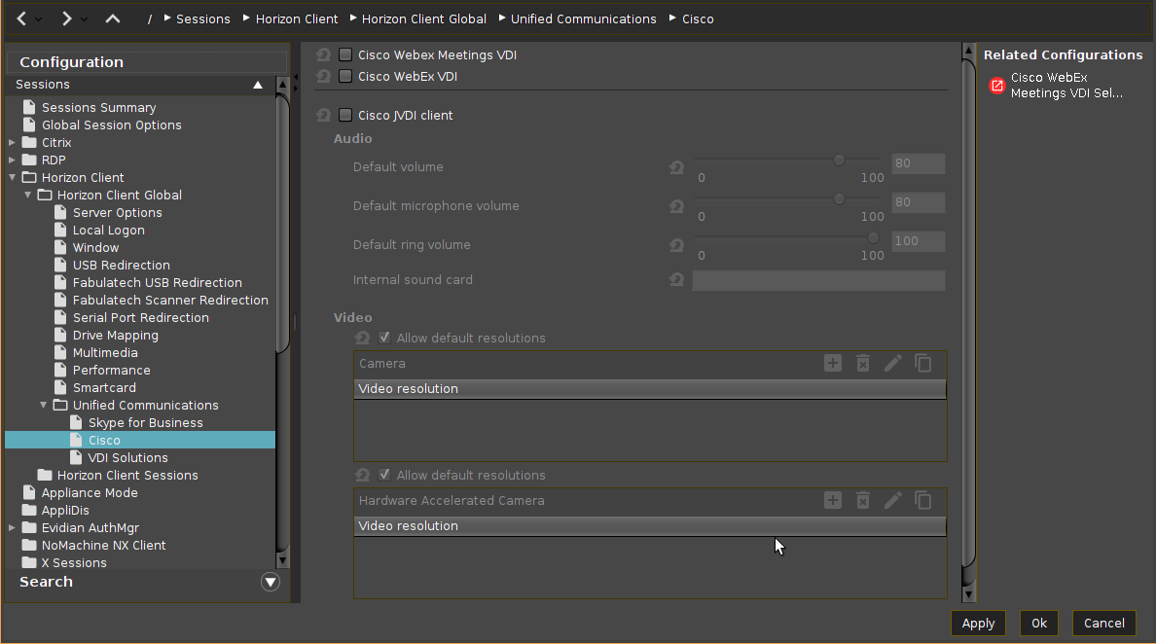Click the forward navigation arrow
The image size is (1156, 644).
tap(66, 18)
